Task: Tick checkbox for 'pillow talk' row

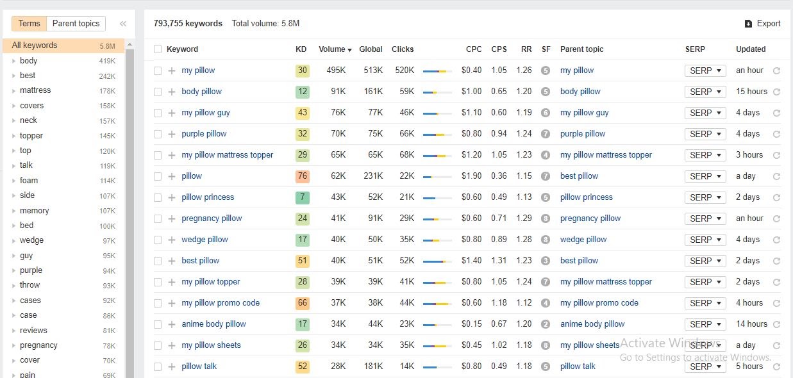Action: coord(158,366)
